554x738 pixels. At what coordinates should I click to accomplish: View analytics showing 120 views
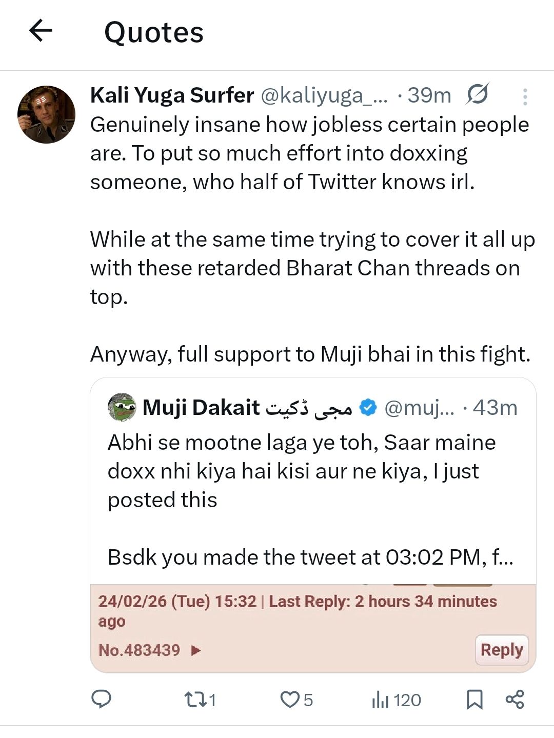point(396,700)
